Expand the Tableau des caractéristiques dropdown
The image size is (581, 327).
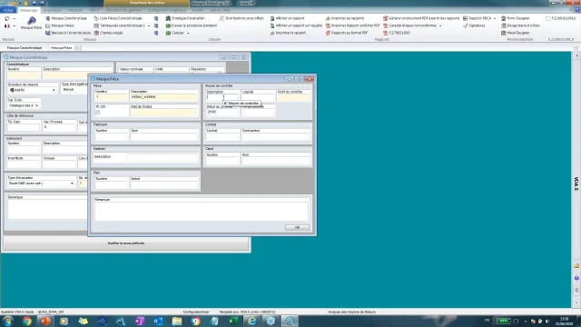click(149, 26)
